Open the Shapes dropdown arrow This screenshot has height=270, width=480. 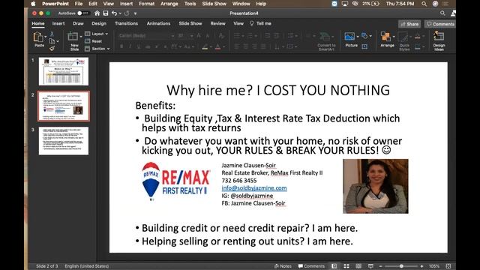pos(370,36)
